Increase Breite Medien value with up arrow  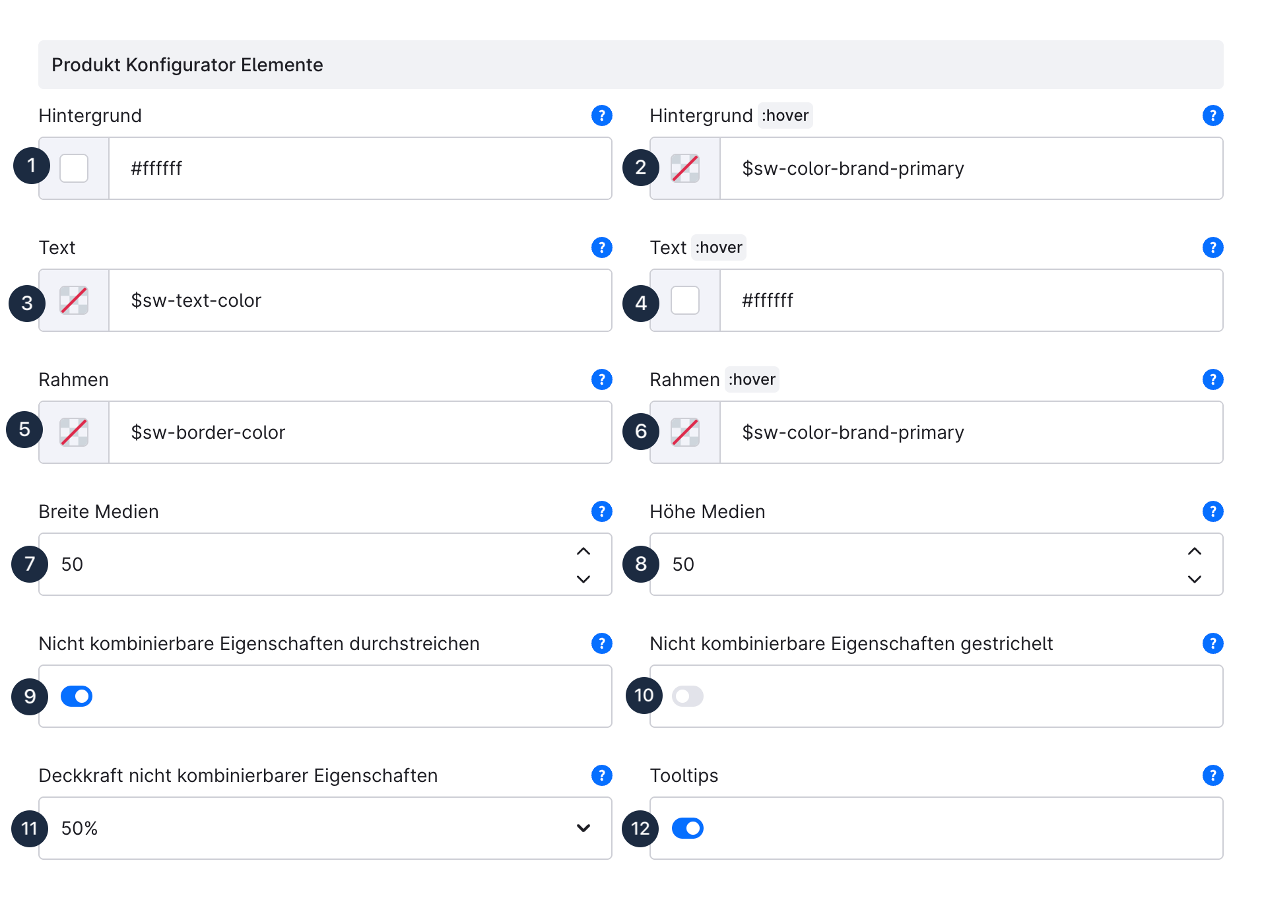(x=583, y=551)
